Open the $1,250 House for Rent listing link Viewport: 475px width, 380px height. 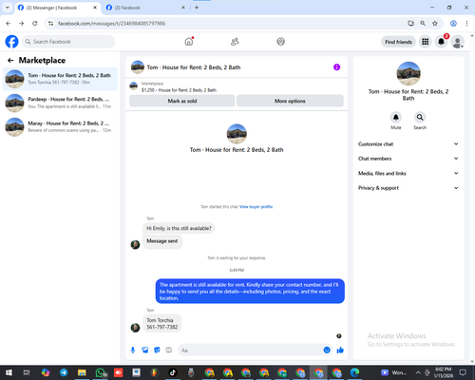click(179, 90)
